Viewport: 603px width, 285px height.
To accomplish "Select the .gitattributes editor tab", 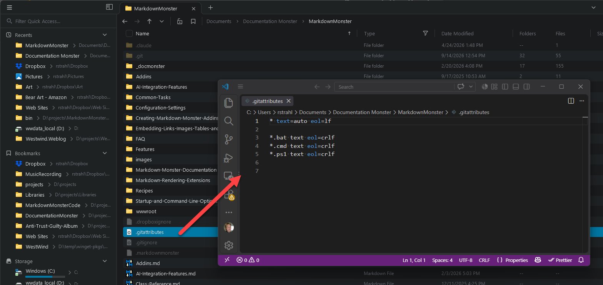I will 267,101.
